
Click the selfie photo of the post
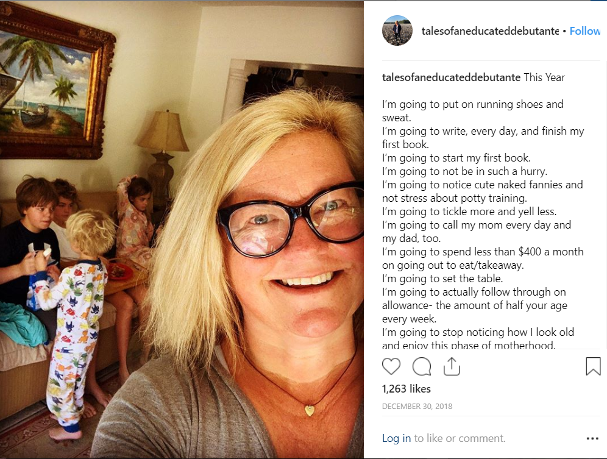pyautogui.click(x=182, y=230)
